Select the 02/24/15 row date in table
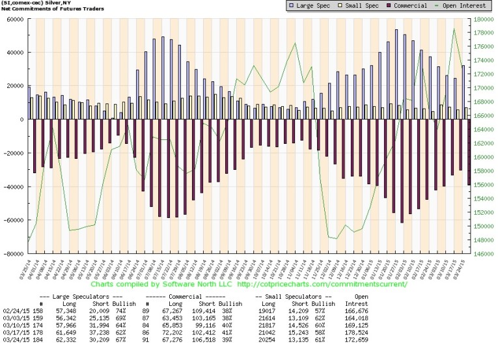The image size is (498, 343). (x=15, y=310)
